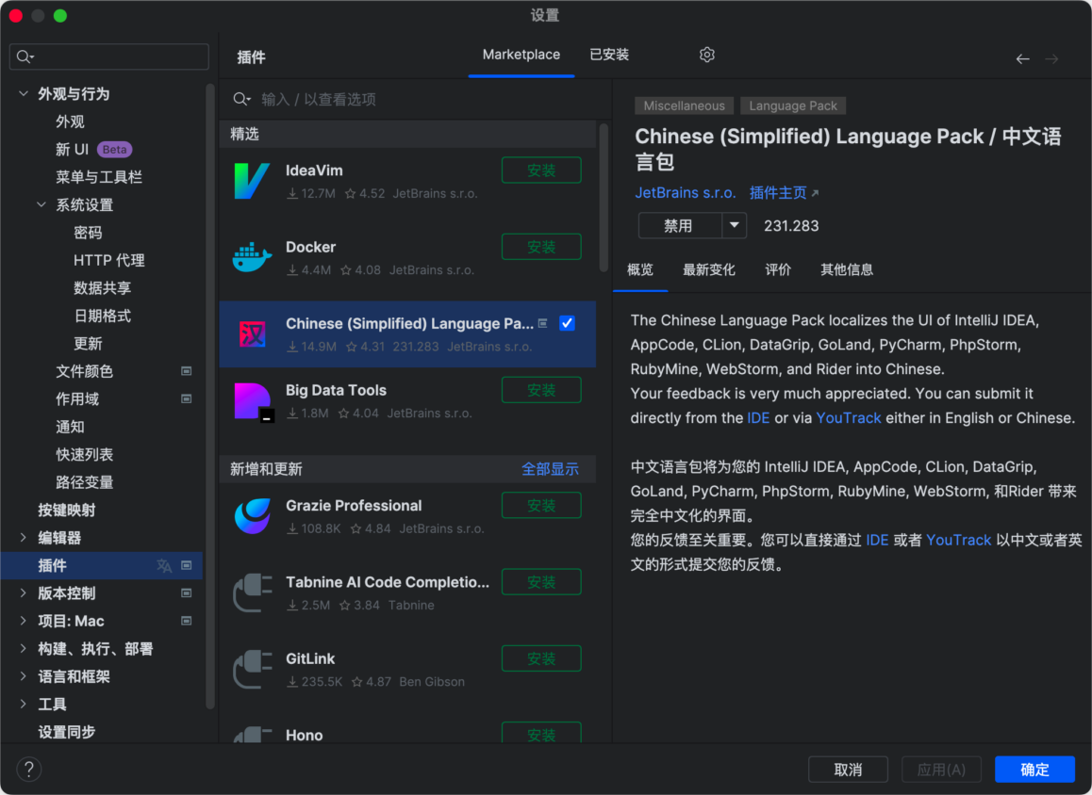
Task: Expand the 项目: Mac section
Action: point(24,621)
